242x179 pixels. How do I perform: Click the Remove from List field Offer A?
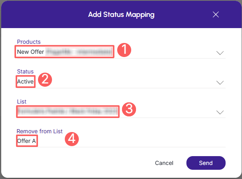click(121, 141)
